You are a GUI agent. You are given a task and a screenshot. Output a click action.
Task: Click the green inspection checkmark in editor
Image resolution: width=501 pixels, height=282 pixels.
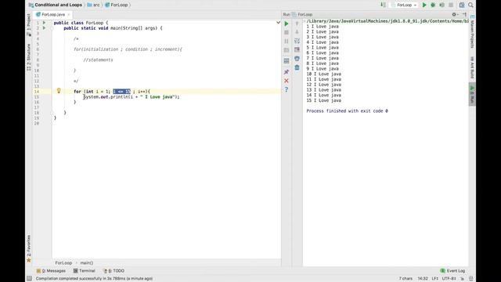tap(278, 23)
